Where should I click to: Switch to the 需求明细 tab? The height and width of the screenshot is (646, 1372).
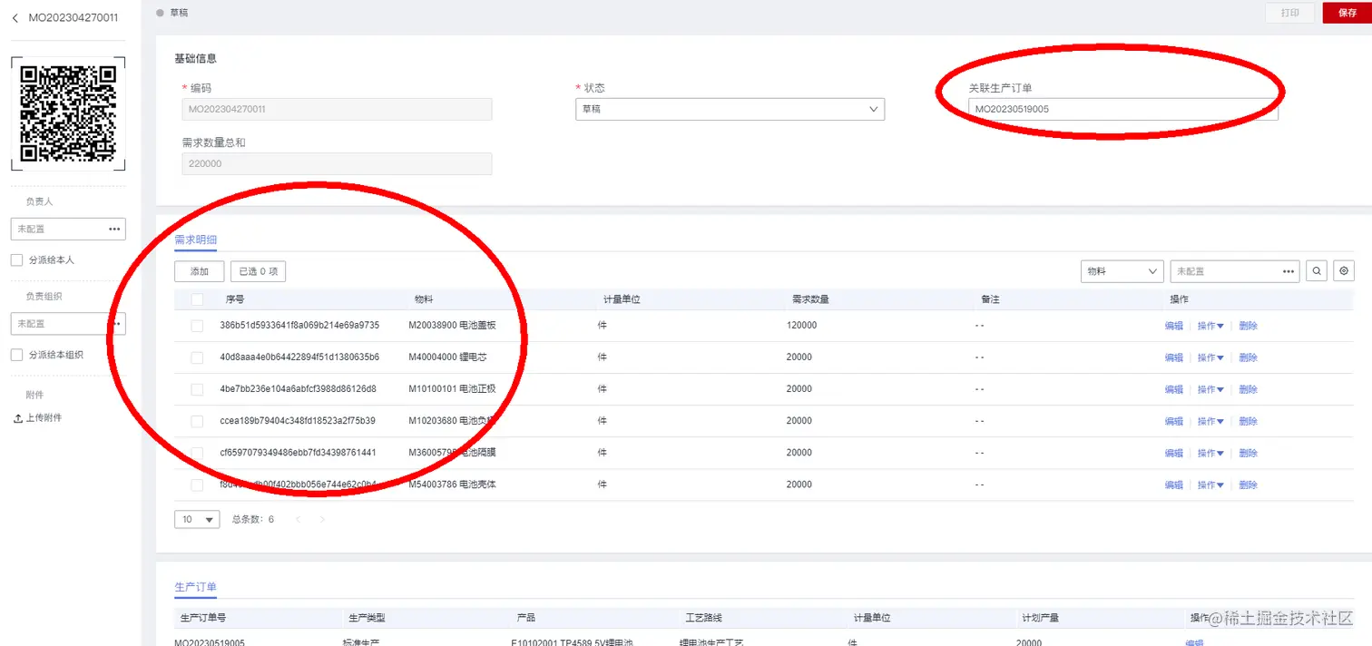click(x=196, y=240)
